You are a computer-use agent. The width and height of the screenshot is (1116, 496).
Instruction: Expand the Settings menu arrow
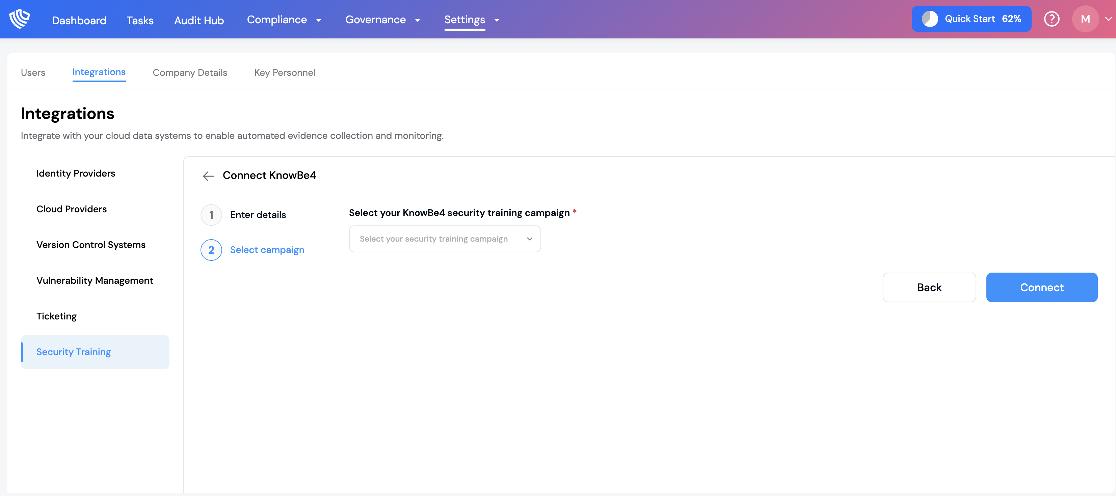tap(497, 20)
